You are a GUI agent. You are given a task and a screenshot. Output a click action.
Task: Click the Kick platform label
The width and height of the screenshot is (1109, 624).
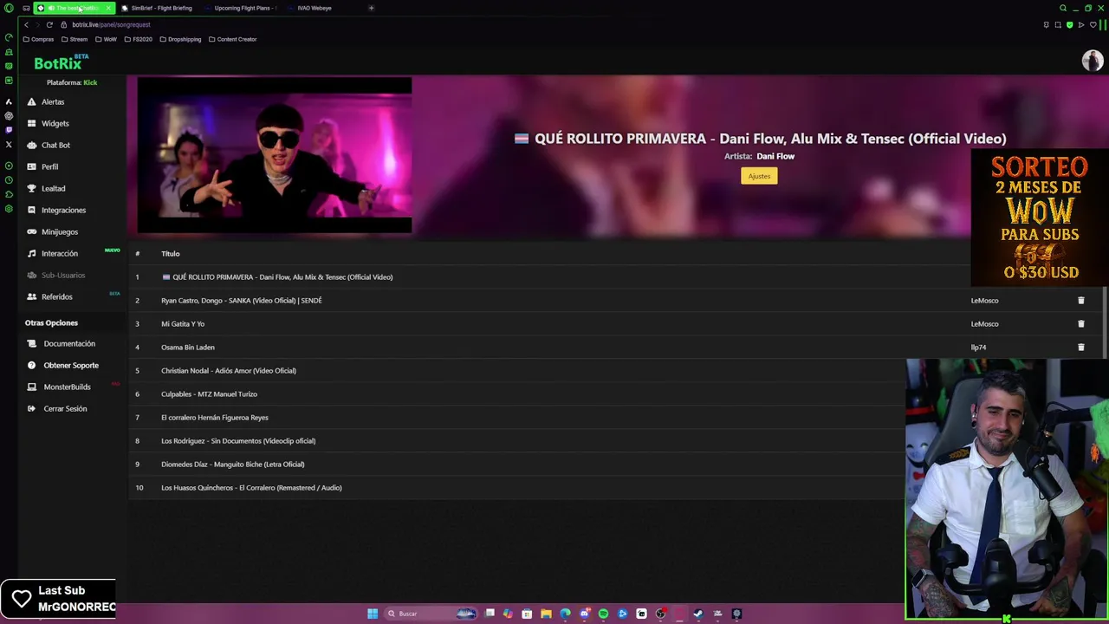pos(90,82)
